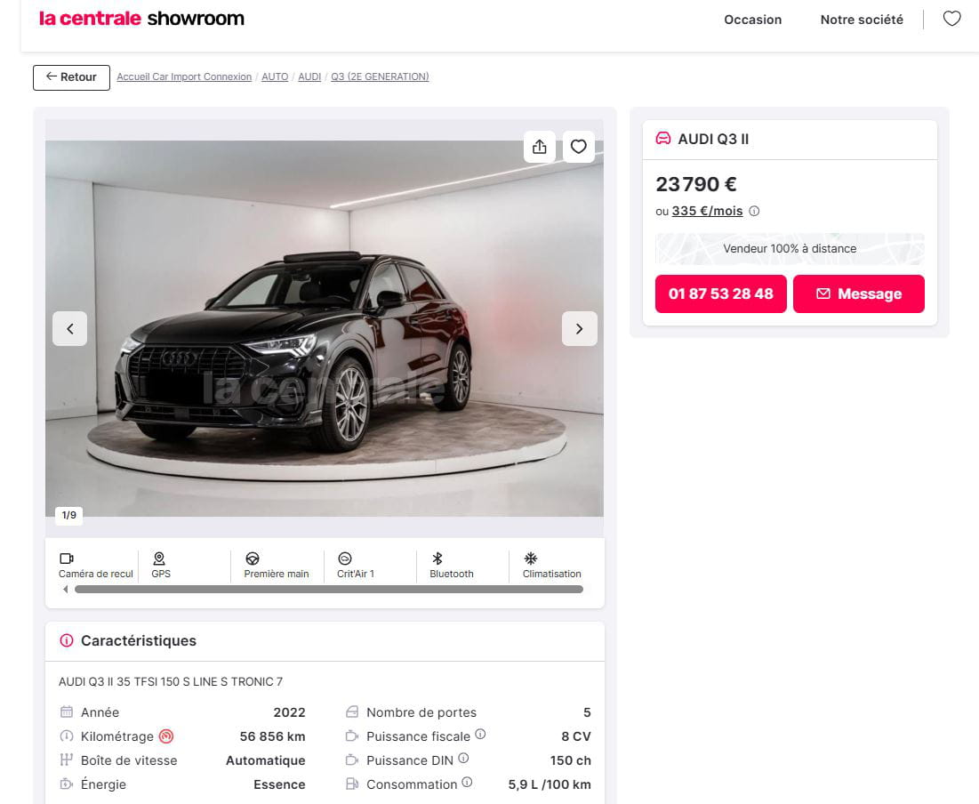Open the 335 €/mois financing link
Viewport: 979px width, 804px height.
[x=707, y=212]
